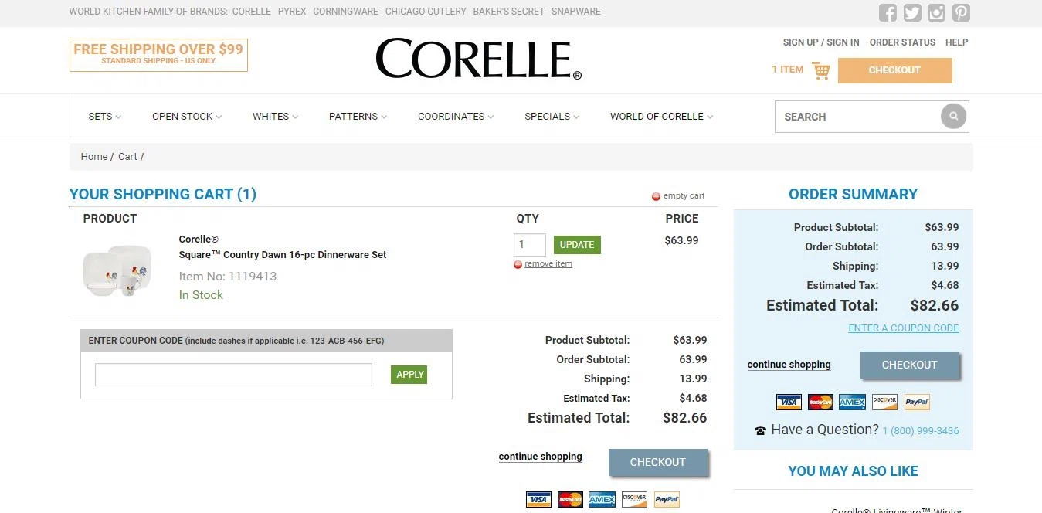The width and height of the screenshot is (1042, 513).
Task: Click the Amex icon in Order Summary
Action: click(853, 402)
